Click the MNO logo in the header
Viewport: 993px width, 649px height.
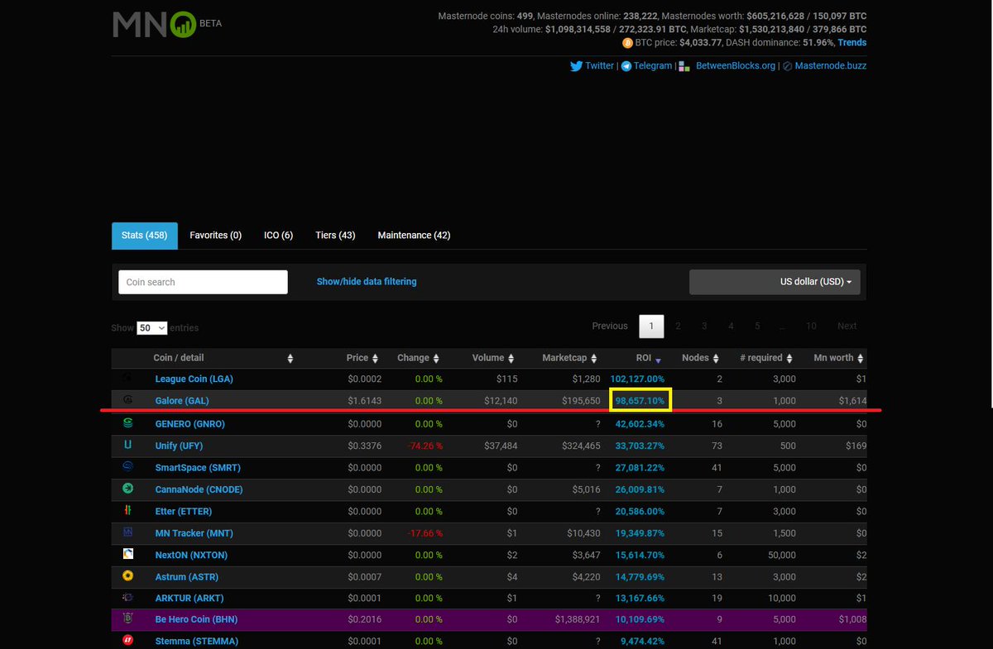(154, 24)
